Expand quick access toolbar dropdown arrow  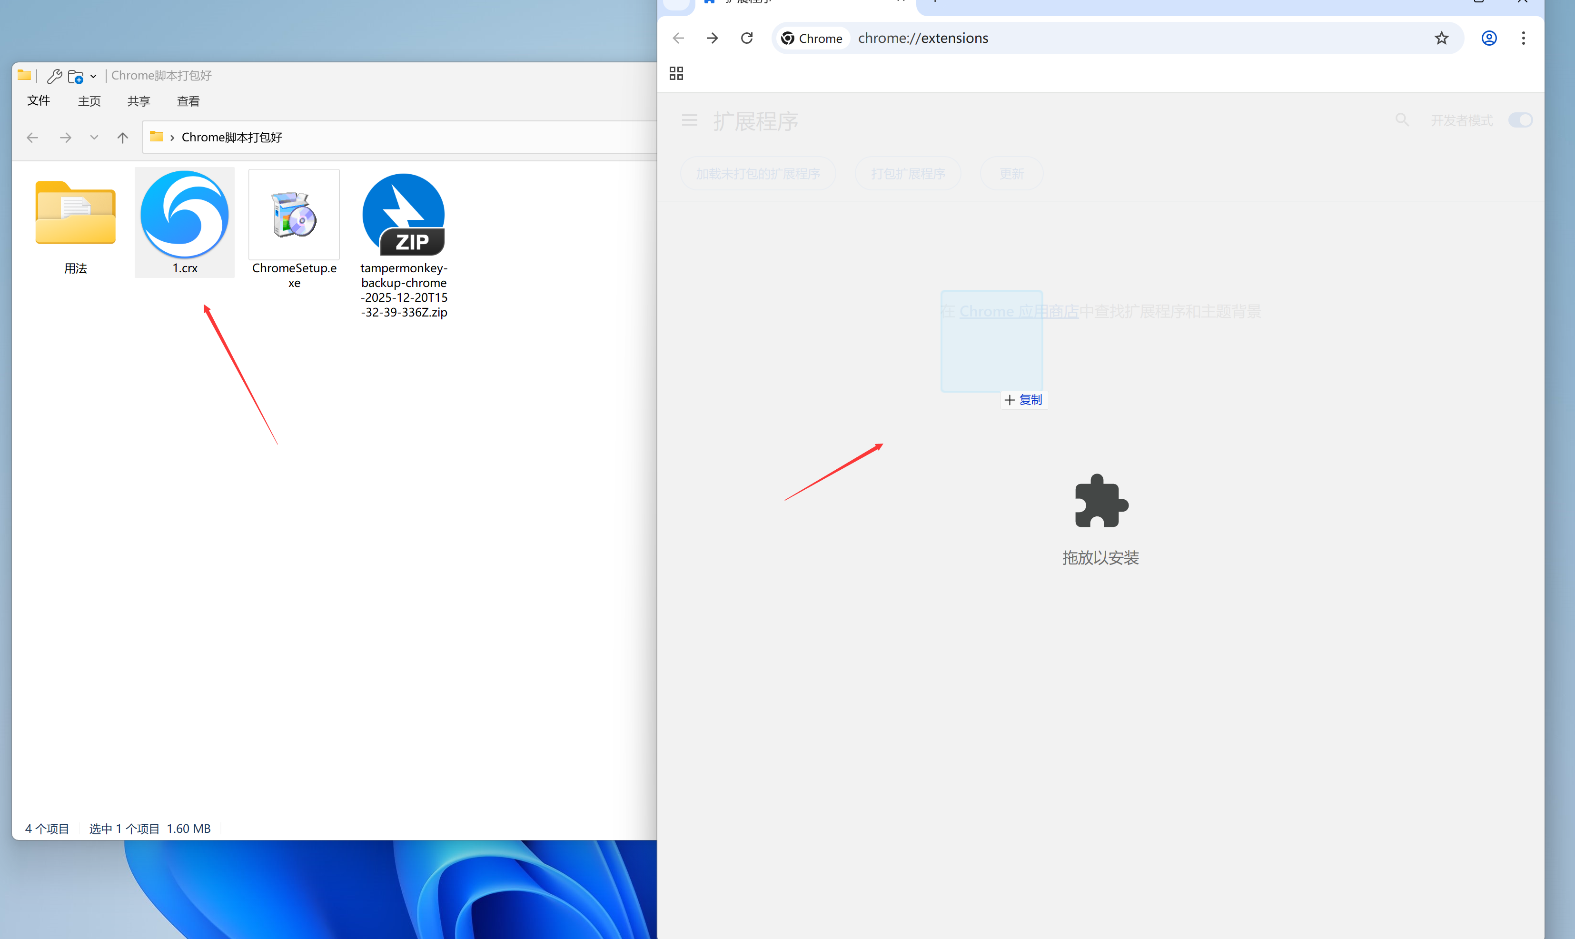(94, 77)
